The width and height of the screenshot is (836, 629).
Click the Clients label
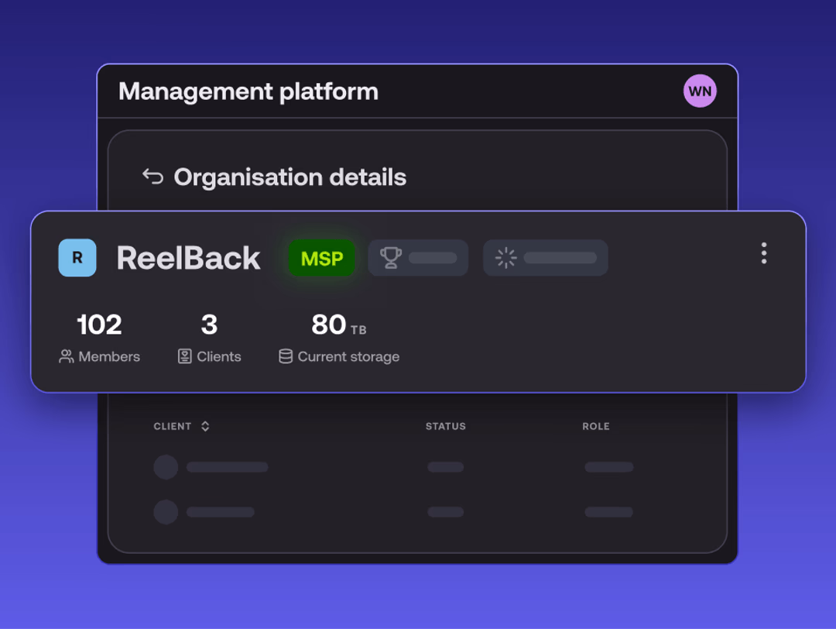point(218,356)
